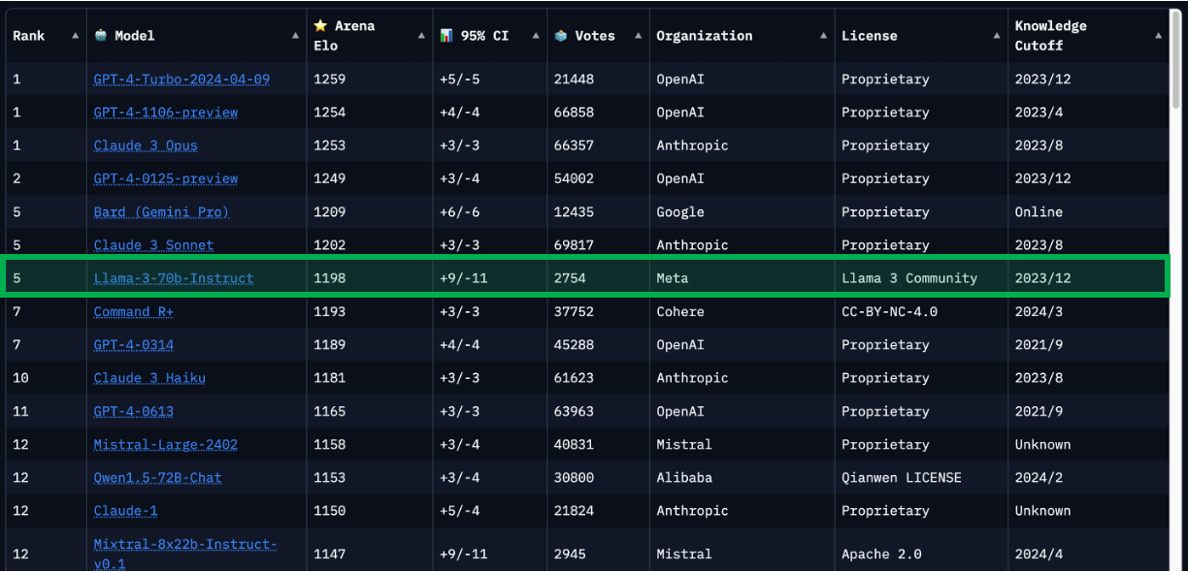Open the GPT-4-1106-preview link
This screenshot has height=572, width=1188.
click(x=166, y=112)
